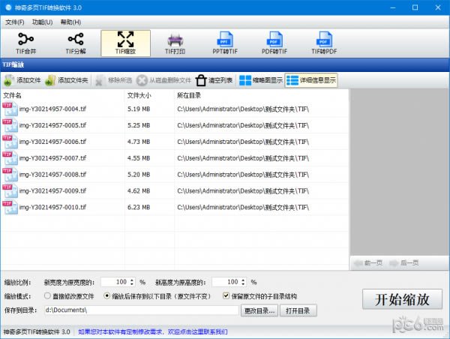Select file name img-Y30214957-0004.tif
This screenshot has width=450, height=339.
click(x=52, y=109)
